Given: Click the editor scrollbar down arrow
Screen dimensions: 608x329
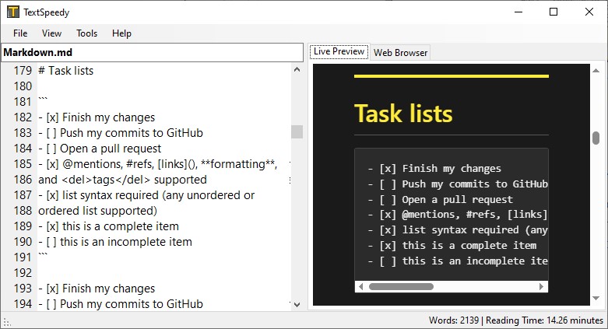Looking at the screenshot, I should pyautogui.click(x=297, y=305).
